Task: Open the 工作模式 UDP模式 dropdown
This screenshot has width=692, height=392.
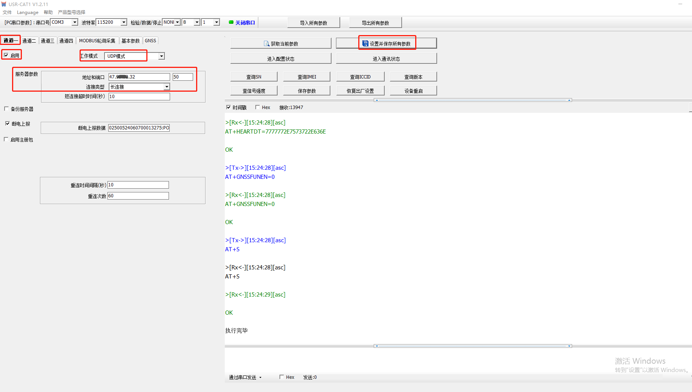Action: [x=161, y=56]
